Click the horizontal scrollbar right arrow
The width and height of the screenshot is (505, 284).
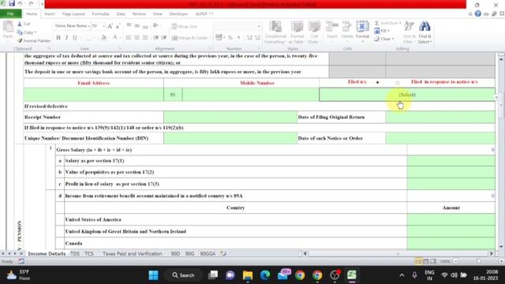492,254
